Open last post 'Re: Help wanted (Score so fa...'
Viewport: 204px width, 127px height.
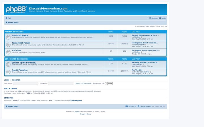[x=145, y=62]
